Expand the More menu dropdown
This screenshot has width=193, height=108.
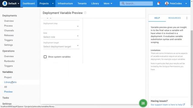point(108,3)
